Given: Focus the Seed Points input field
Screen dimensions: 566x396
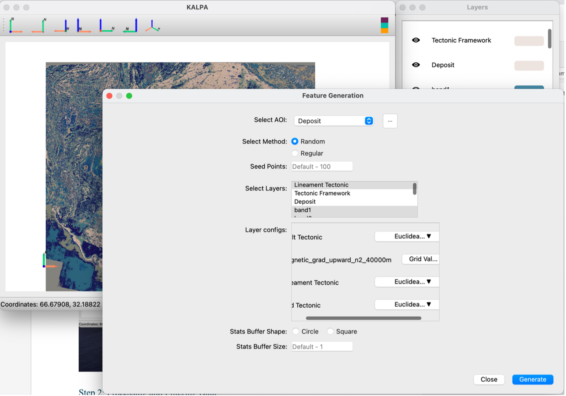Looking at the screenshot, I should pyautogui.click(x=322, y=166).
